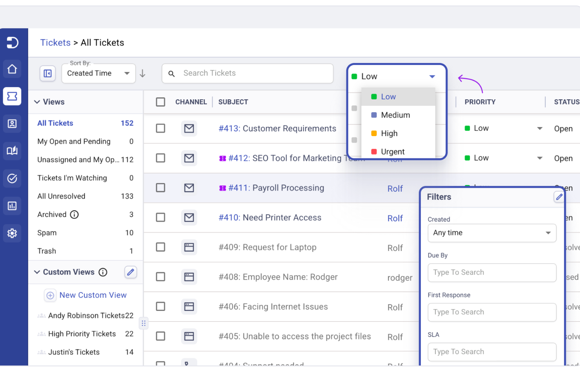Open Settings via the gear icon
Viewport: 580px width, 386px height.
pos(12,233)
